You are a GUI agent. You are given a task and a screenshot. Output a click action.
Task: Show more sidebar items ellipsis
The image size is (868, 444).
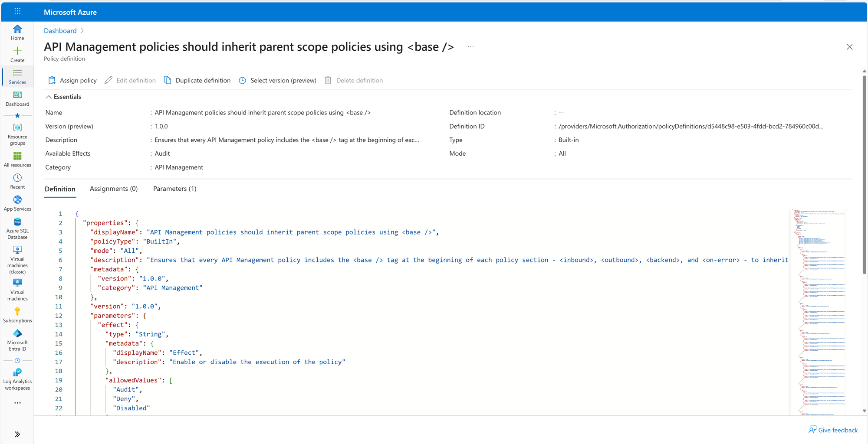tap(17, 403)
